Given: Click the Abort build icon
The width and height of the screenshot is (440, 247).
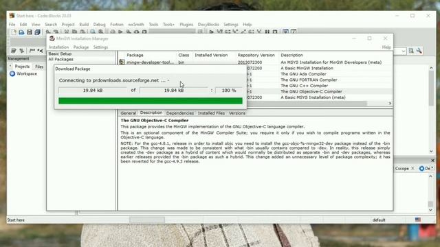Looking at the screenshot, I should click(144, 32).
